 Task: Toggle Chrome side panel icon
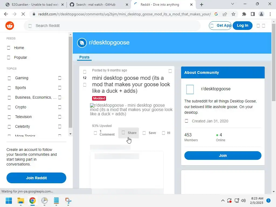(x=253, y=14)
